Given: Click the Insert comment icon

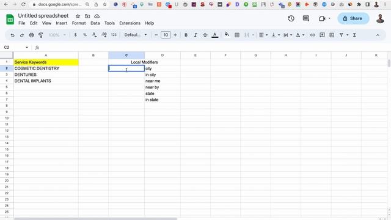Looking at the screenshot, I should pyautogui.click(x=322, y=35).
